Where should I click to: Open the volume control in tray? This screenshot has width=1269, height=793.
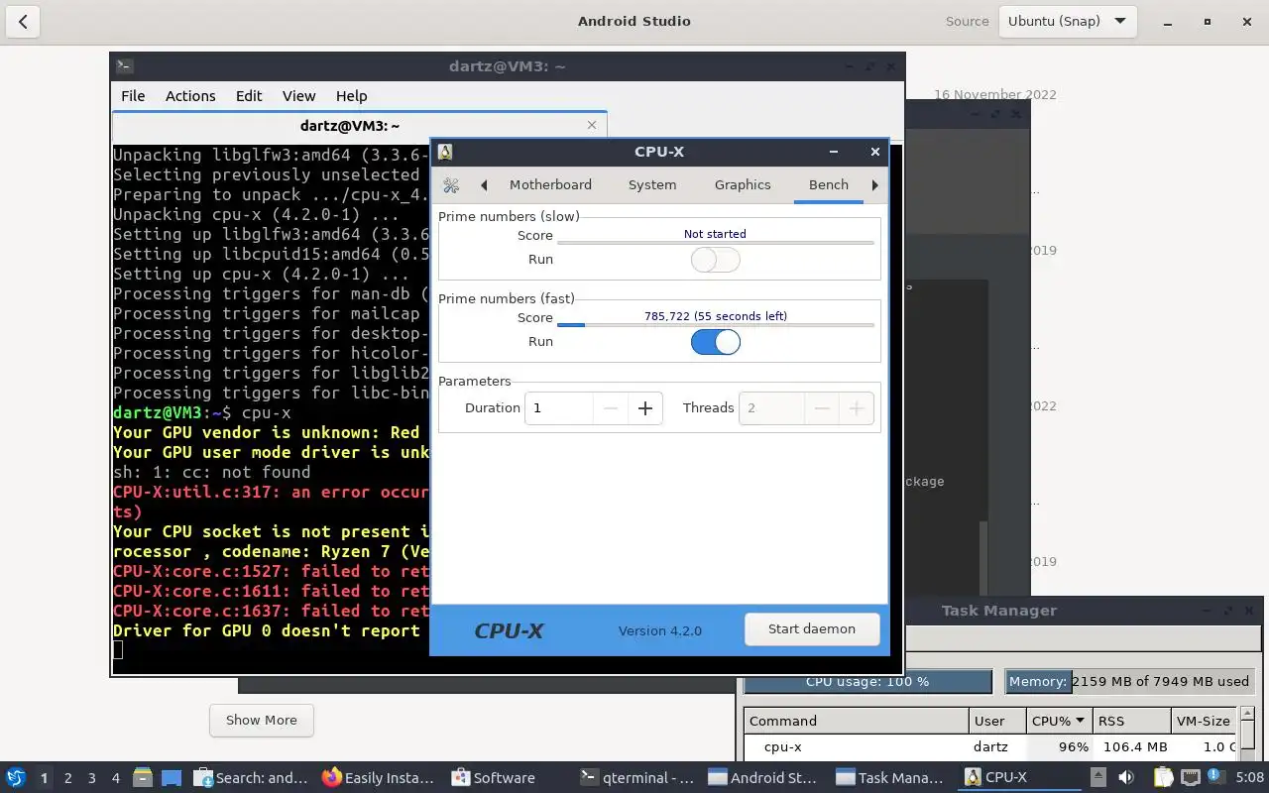[1126, 777]
